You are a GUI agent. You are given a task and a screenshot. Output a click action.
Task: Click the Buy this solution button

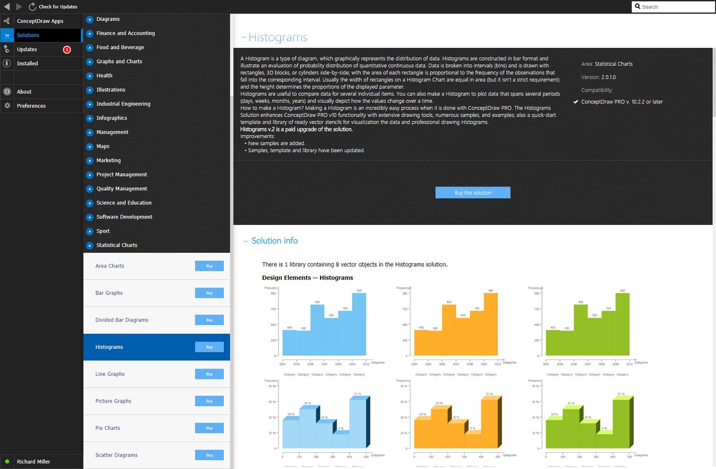pos(473,193)
